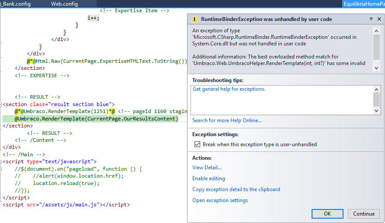Click the exception message scrollbar thumb

tap(376, 46)
